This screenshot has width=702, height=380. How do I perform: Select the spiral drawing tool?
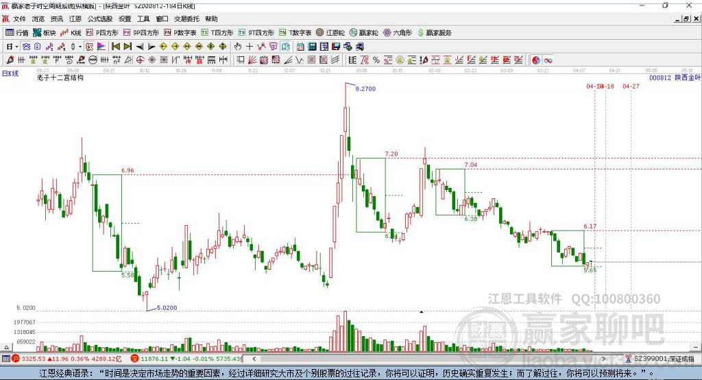(x=69, y=60)
